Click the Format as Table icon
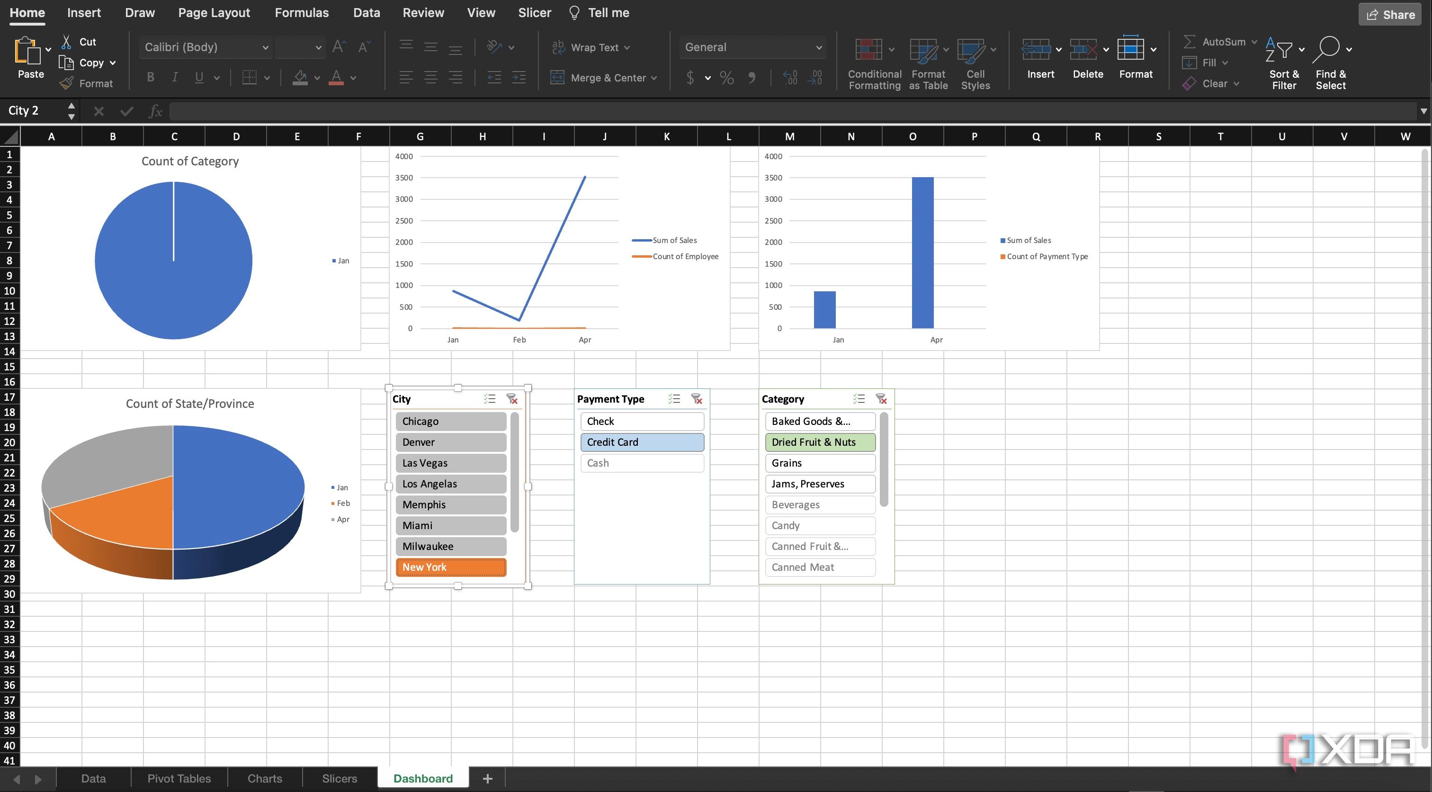Image resolution: width=1432 pixels, height=792 pixels. [x=923, y=50]
